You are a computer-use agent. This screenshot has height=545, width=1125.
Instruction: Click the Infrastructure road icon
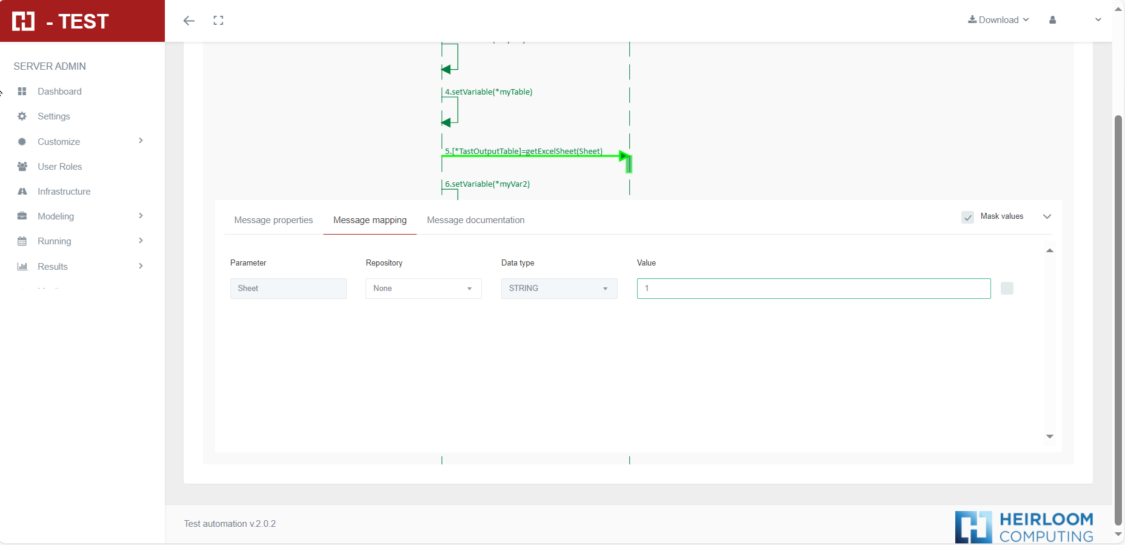point(22,192)
